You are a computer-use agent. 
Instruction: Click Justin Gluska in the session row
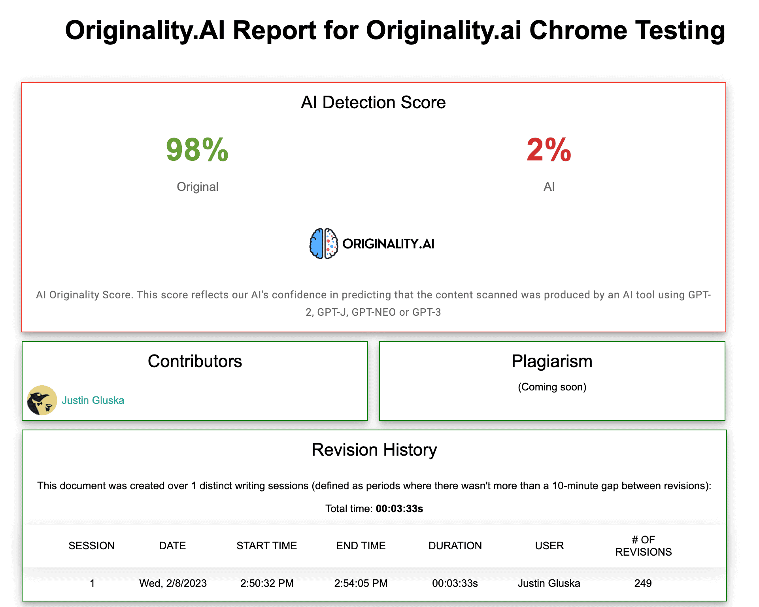tap(549, 583)
